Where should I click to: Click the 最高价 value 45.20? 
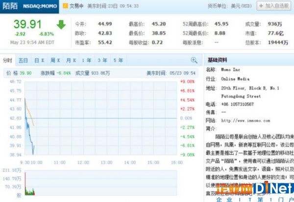159,24
